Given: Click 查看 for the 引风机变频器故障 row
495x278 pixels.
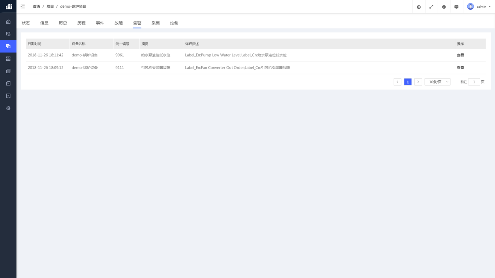Looking at the screenshot, I should [x=460, y=68].
